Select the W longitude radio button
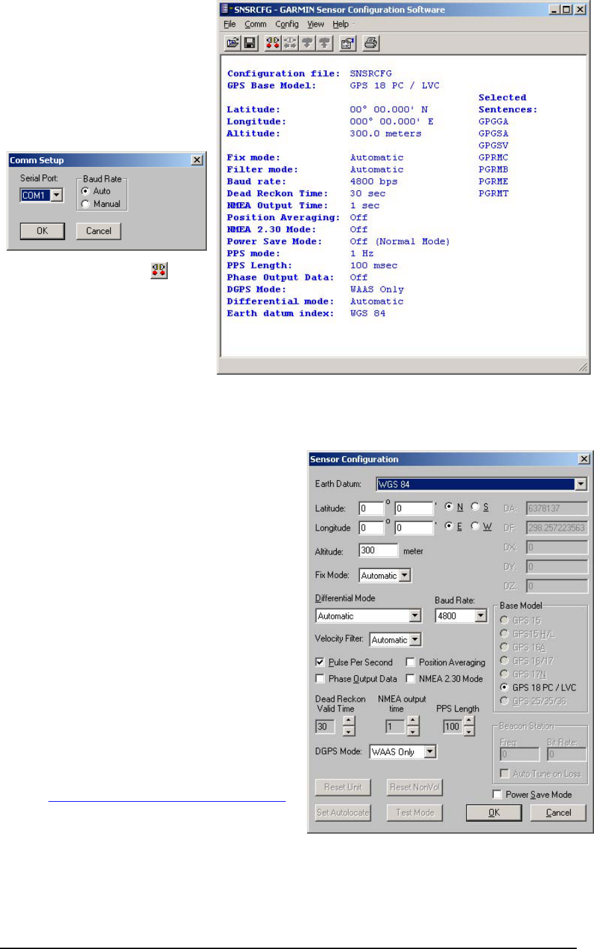This screenshot has height=949, width=594. [x=475, y=526]
